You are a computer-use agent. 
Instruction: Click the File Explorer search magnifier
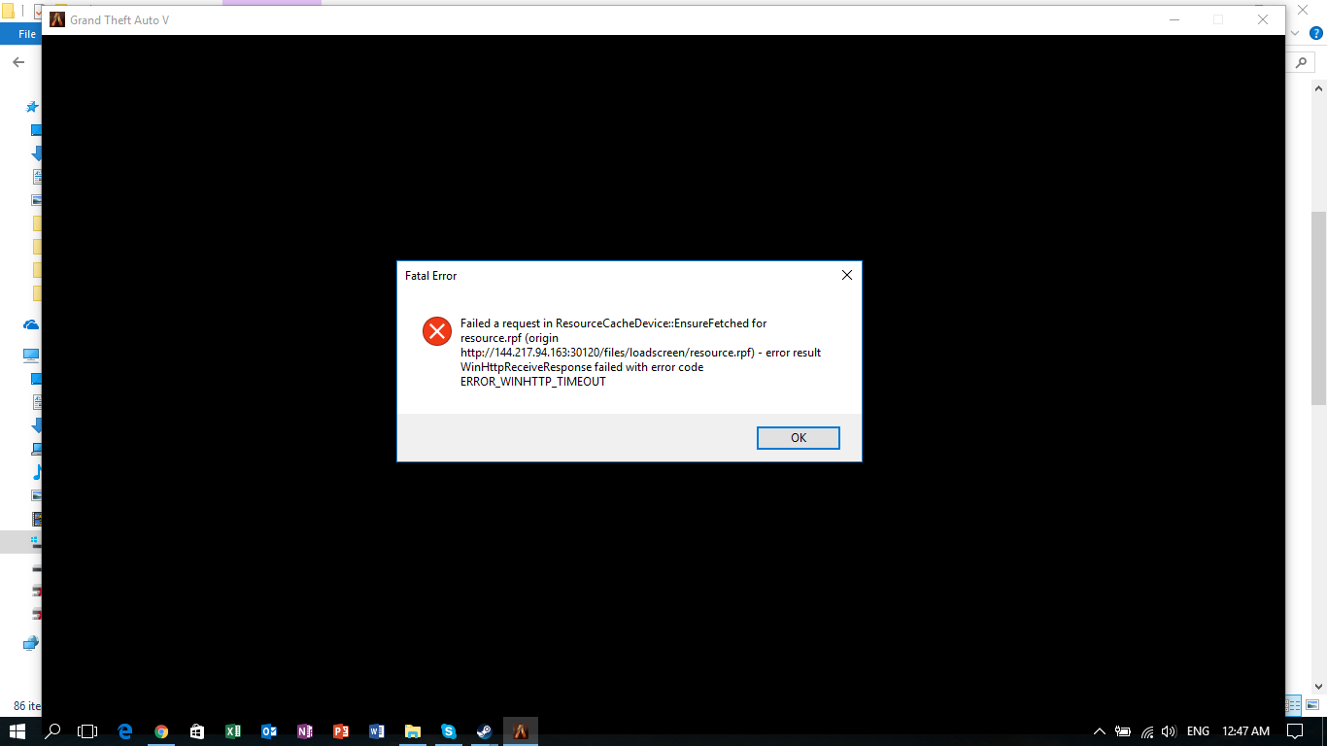[x=1302, y=62]
